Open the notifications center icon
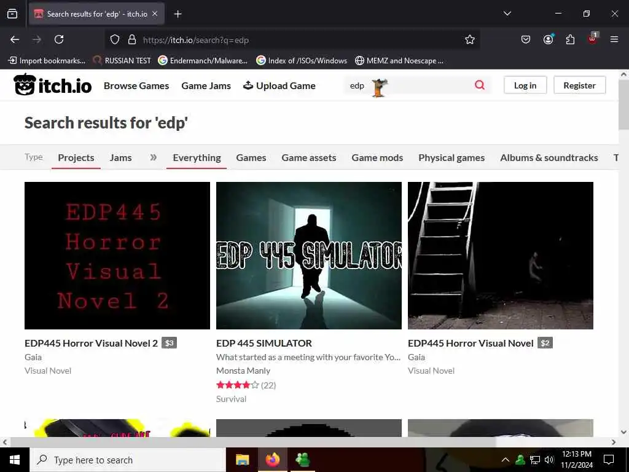The image size is (629, 472). point(609,460)
